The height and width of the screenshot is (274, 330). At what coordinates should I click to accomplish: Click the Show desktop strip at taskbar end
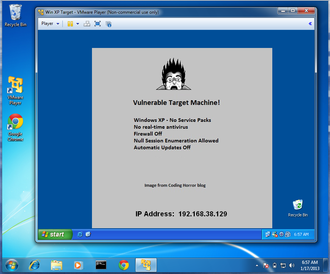point(326,265)
